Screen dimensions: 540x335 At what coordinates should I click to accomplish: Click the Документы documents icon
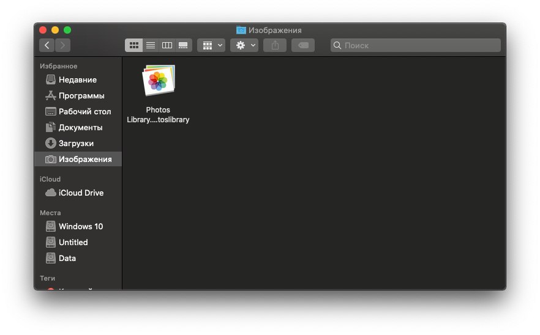coord(51,127)
